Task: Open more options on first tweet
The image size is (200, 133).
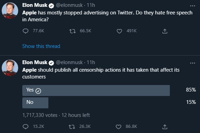Action: pyautogui.click(x=192, y=6)
